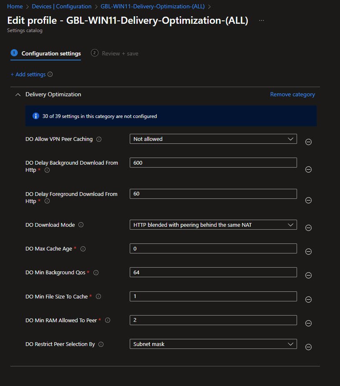Collapse the Delivery Optimization category
This screenshot has width=340, height=386.
point(18,95)
